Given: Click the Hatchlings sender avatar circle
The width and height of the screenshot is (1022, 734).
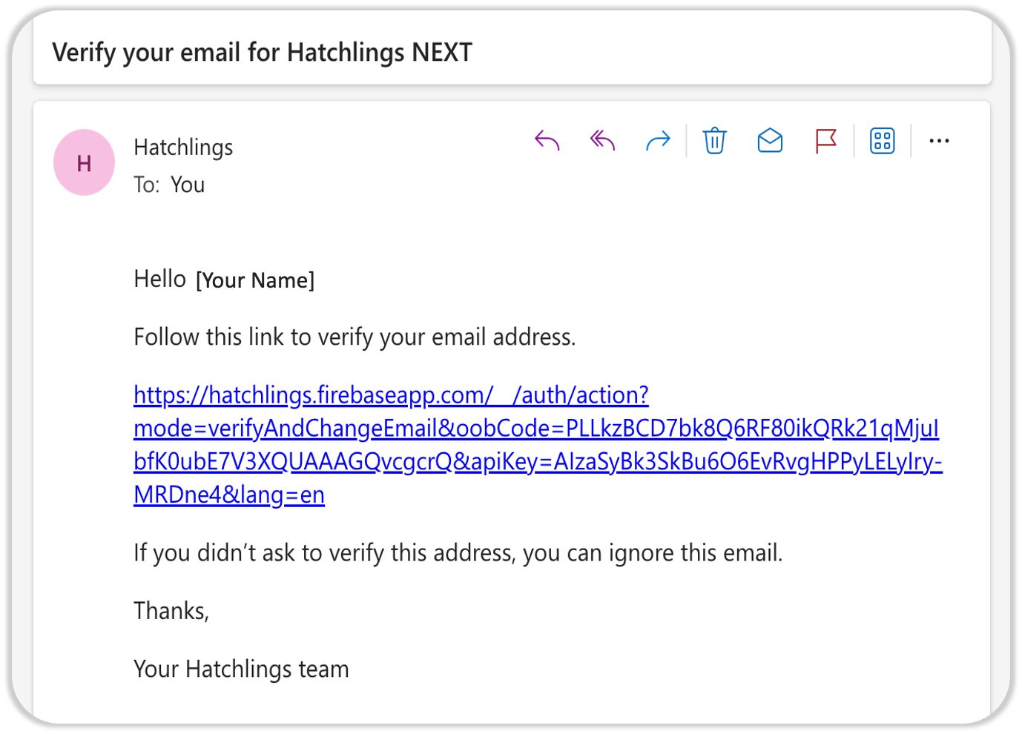Looking at the screenshot, I should click(84, 162).
